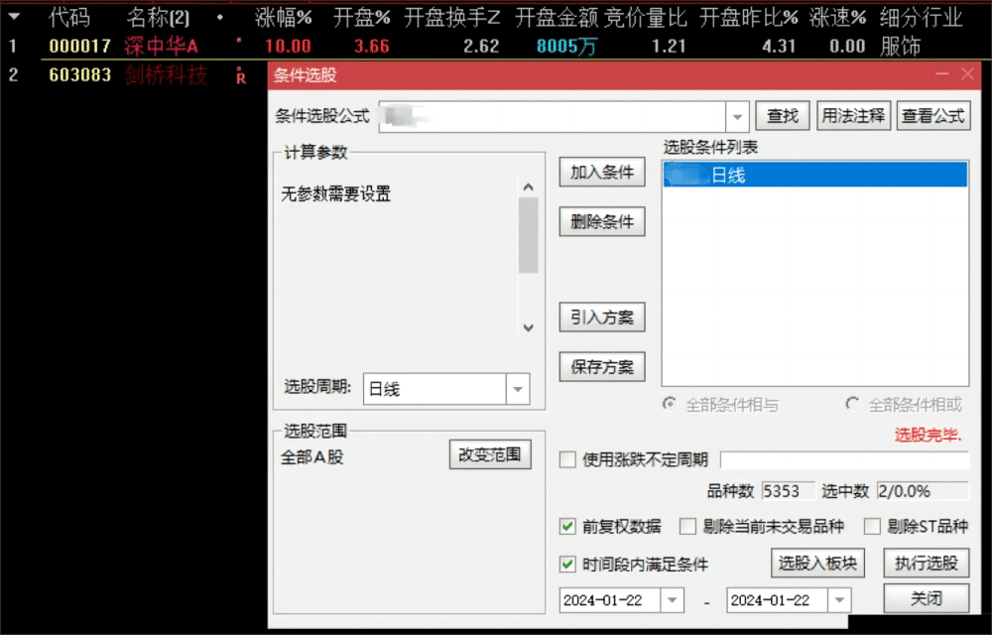Viewport: 992px width, 635px height.
Task: Select 全部条件相或 radio button
Action: 852,404
